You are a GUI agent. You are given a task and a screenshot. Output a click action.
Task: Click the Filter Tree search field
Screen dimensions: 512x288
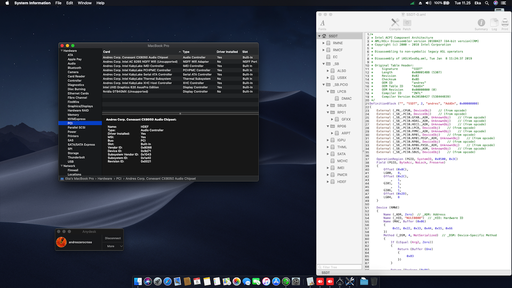pos(340,267)
